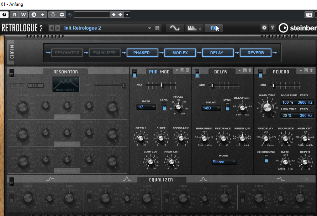Screen dimensions: 317x216
Task: Click the RESONATOR chain button
Action: (x=67, y=53)
